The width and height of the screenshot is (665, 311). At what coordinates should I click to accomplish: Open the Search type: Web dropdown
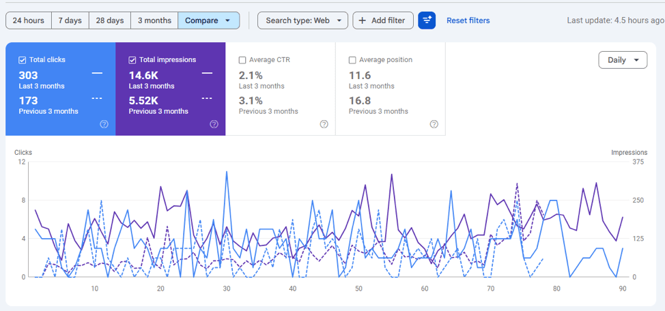[x=303, y=20]
